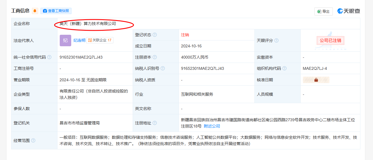373x160 pixels.
Task: Click the 法定代表人 label cell
Action: point(34,41)
